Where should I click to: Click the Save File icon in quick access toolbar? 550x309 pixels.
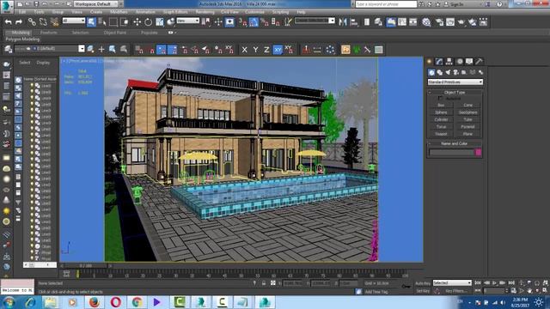pos(36,4)
